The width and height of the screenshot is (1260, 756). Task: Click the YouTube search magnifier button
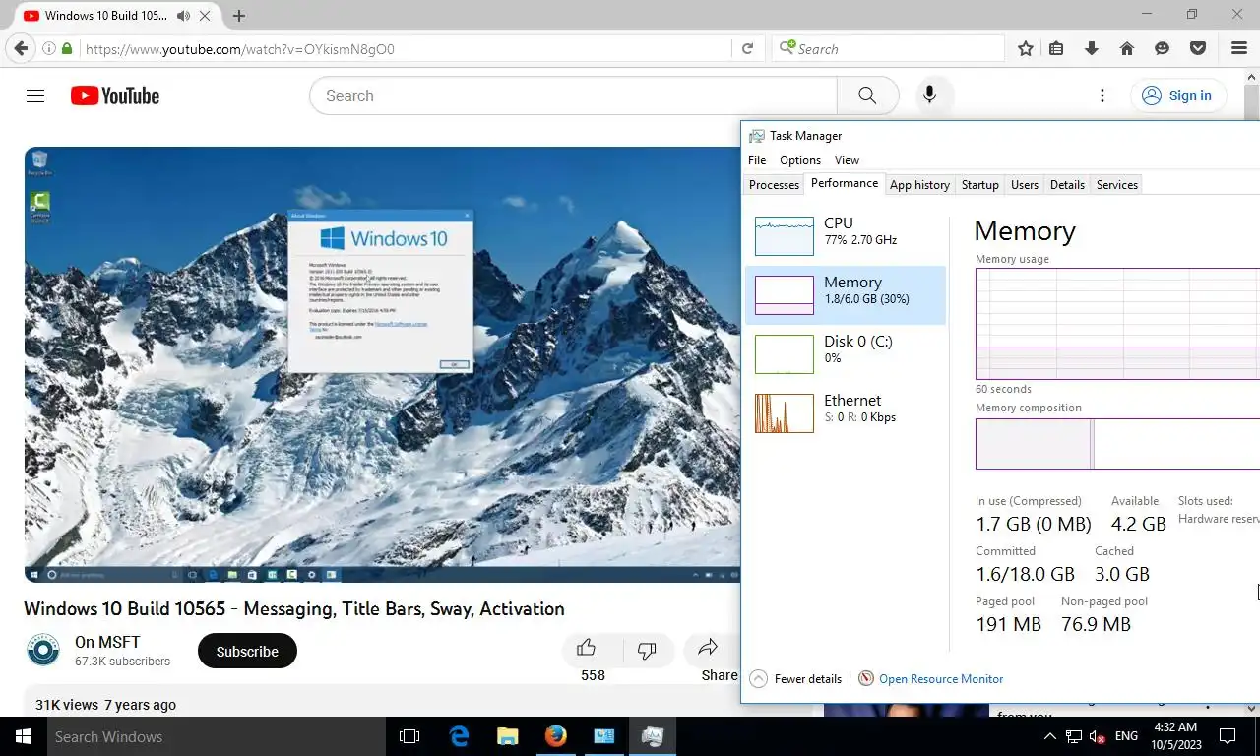867,95
